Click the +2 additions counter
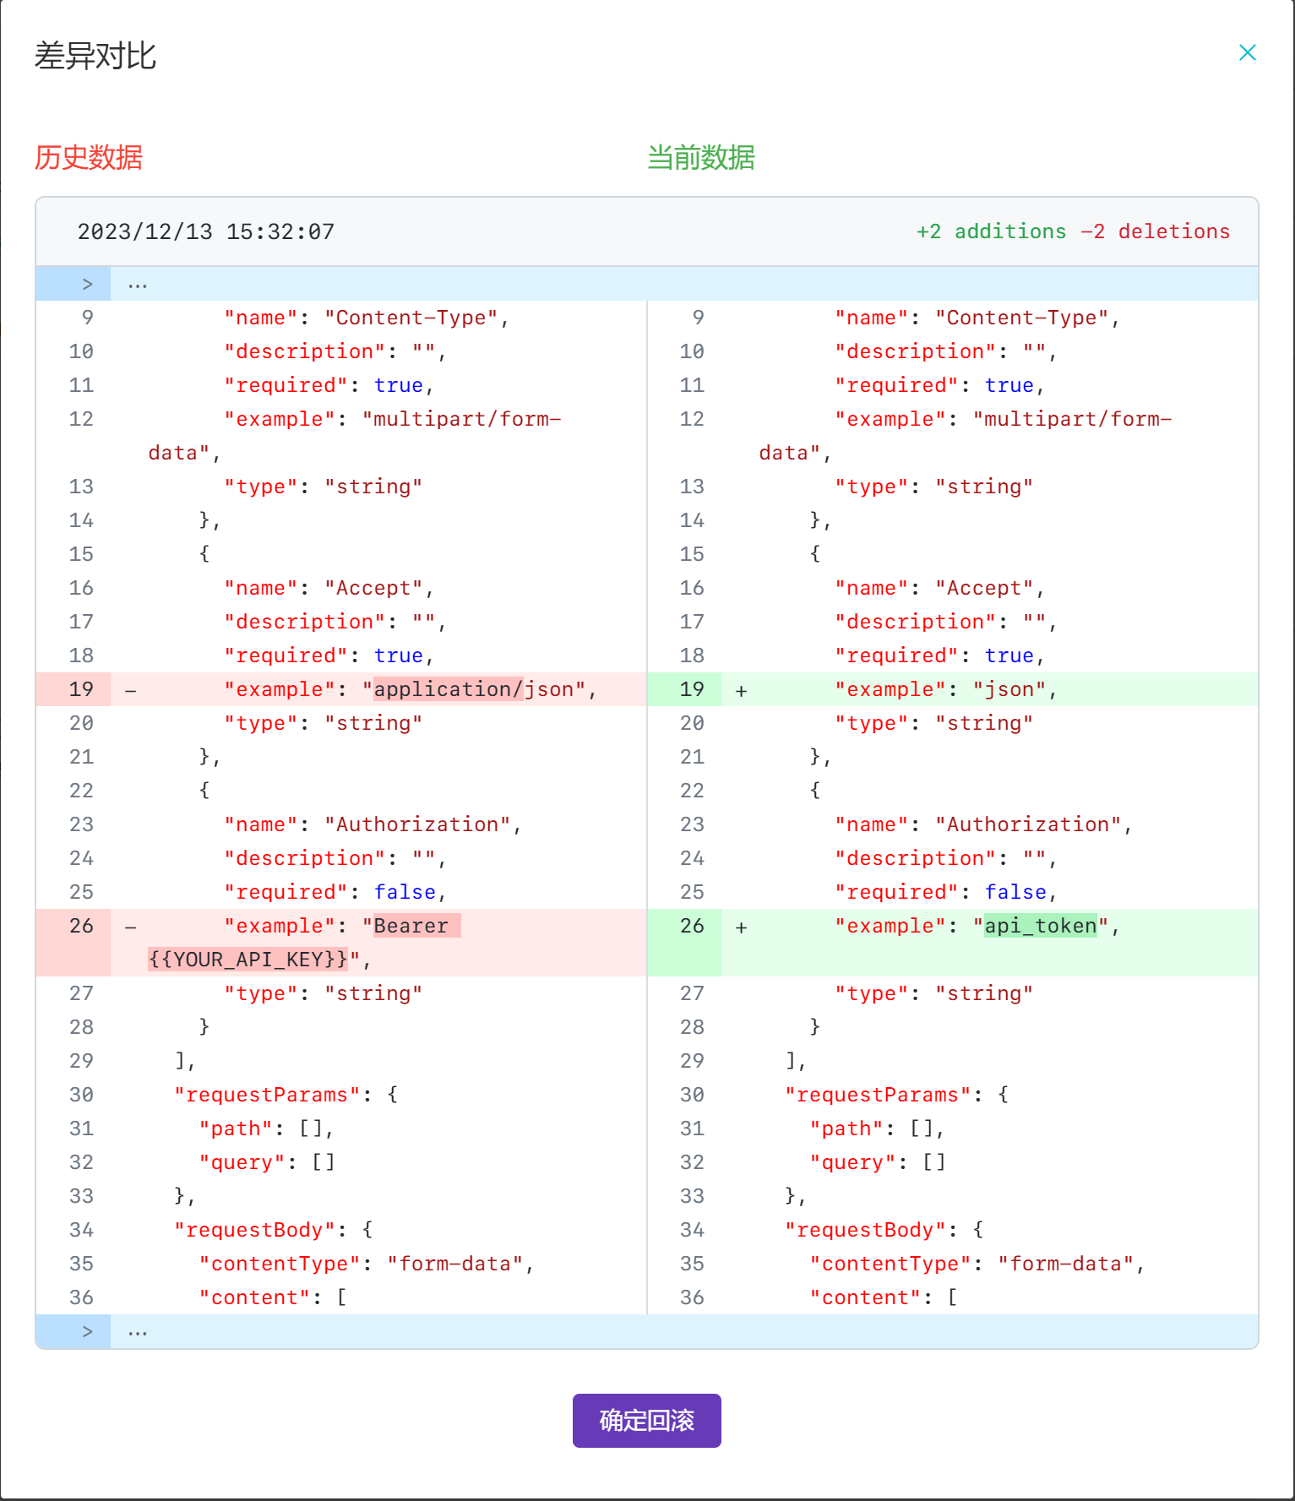1295x1501 pixels. (991, 231)
